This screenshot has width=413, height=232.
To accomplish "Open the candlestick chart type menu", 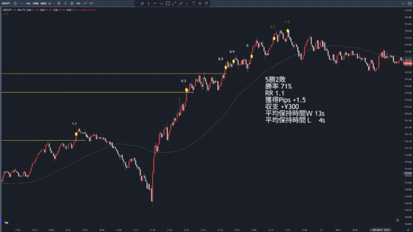I will 59,3.
